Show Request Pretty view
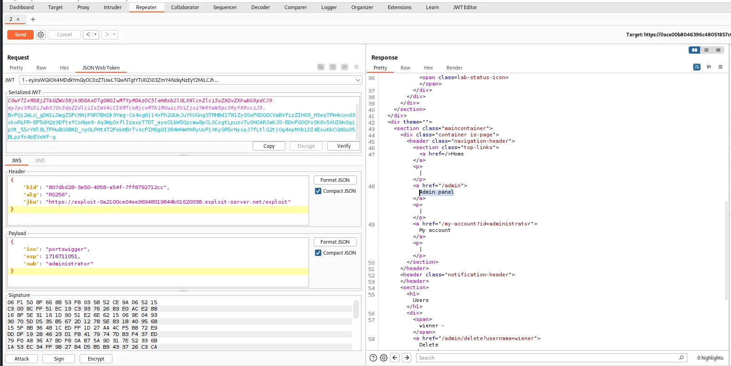731x366 pixels. 16,68
